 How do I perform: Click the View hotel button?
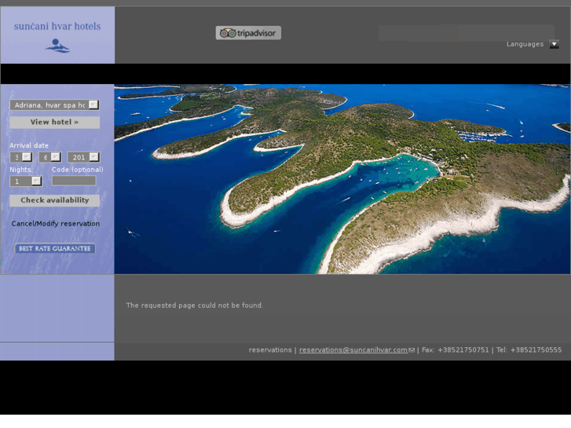(x=54, y=123)
